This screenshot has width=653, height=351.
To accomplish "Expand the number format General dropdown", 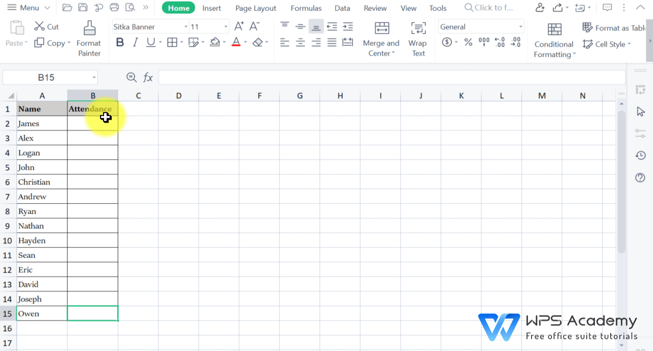I will [521, 26].
